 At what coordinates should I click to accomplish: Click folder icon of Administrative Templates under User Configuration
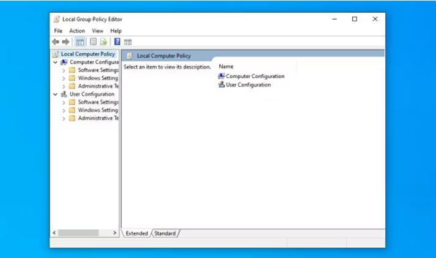click(72, 118)
